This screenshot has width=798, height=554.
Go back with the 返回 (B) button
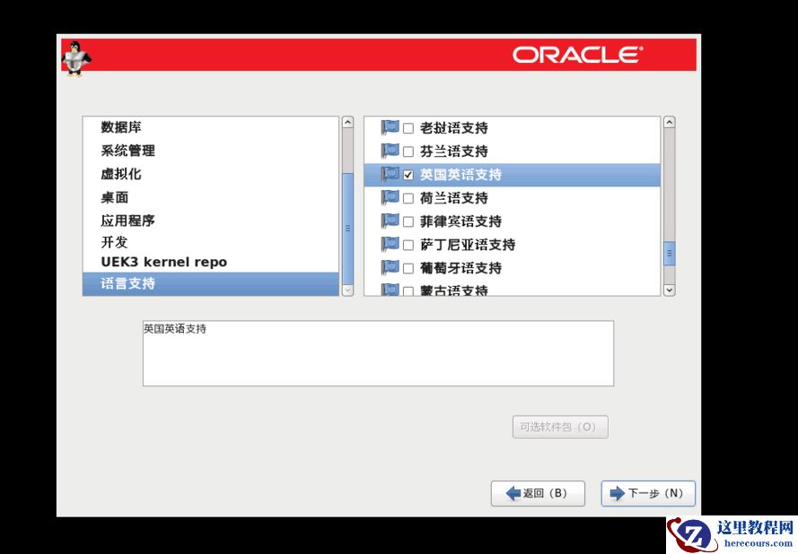click(x=538, y=494)
